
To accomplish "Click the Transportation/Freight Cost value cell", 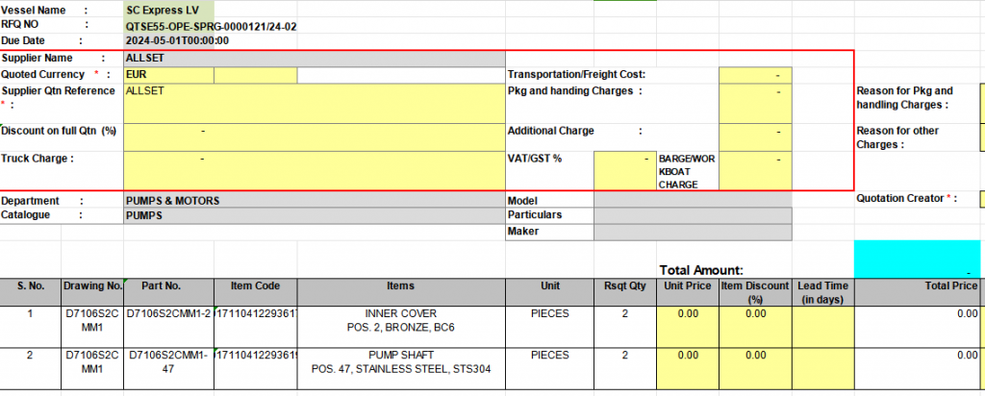I will 754,74.
